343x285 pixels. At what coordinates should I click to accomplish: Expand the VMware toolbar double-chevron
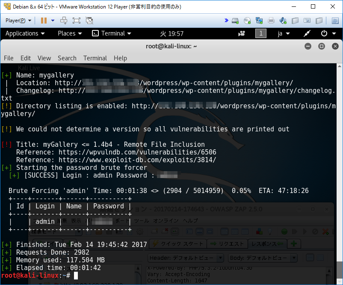226,21
